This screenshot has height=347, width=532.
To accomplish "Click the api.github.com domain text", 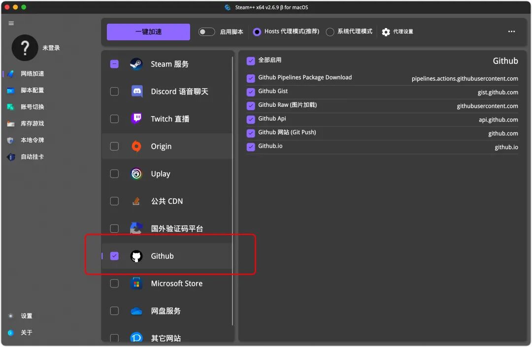I will (499, 120).
